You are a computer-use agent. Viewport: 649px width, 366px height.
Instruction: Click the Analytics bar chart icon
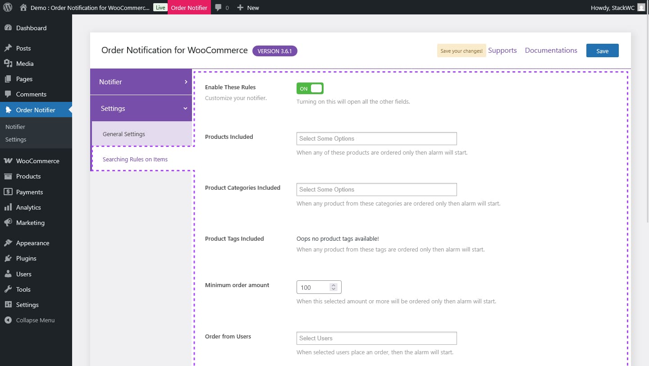pos(8,207)
